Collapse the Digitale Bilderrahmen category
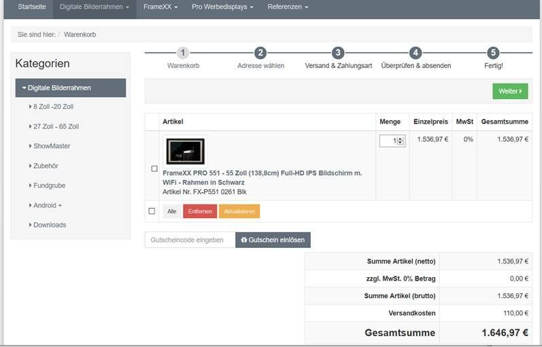The image size is (542, 347). (x=71, y=88)
